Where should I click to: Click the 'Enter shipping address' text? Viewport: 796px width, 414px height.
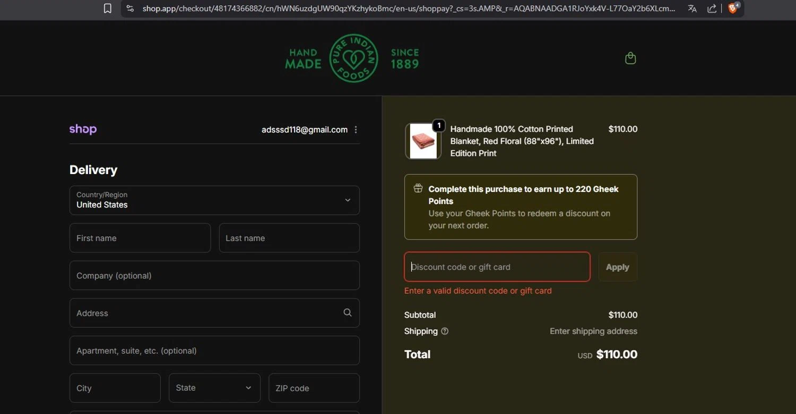[593, 331]
